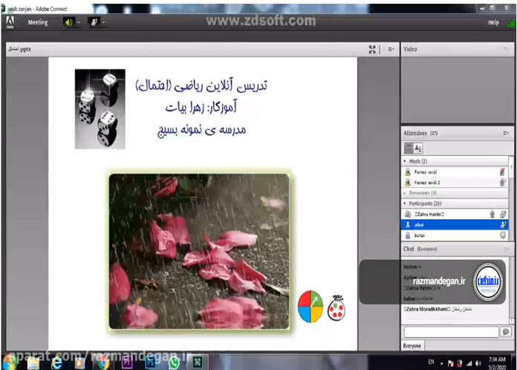
Task: Click the rose petals rain picture
Action: pos(199,251)
